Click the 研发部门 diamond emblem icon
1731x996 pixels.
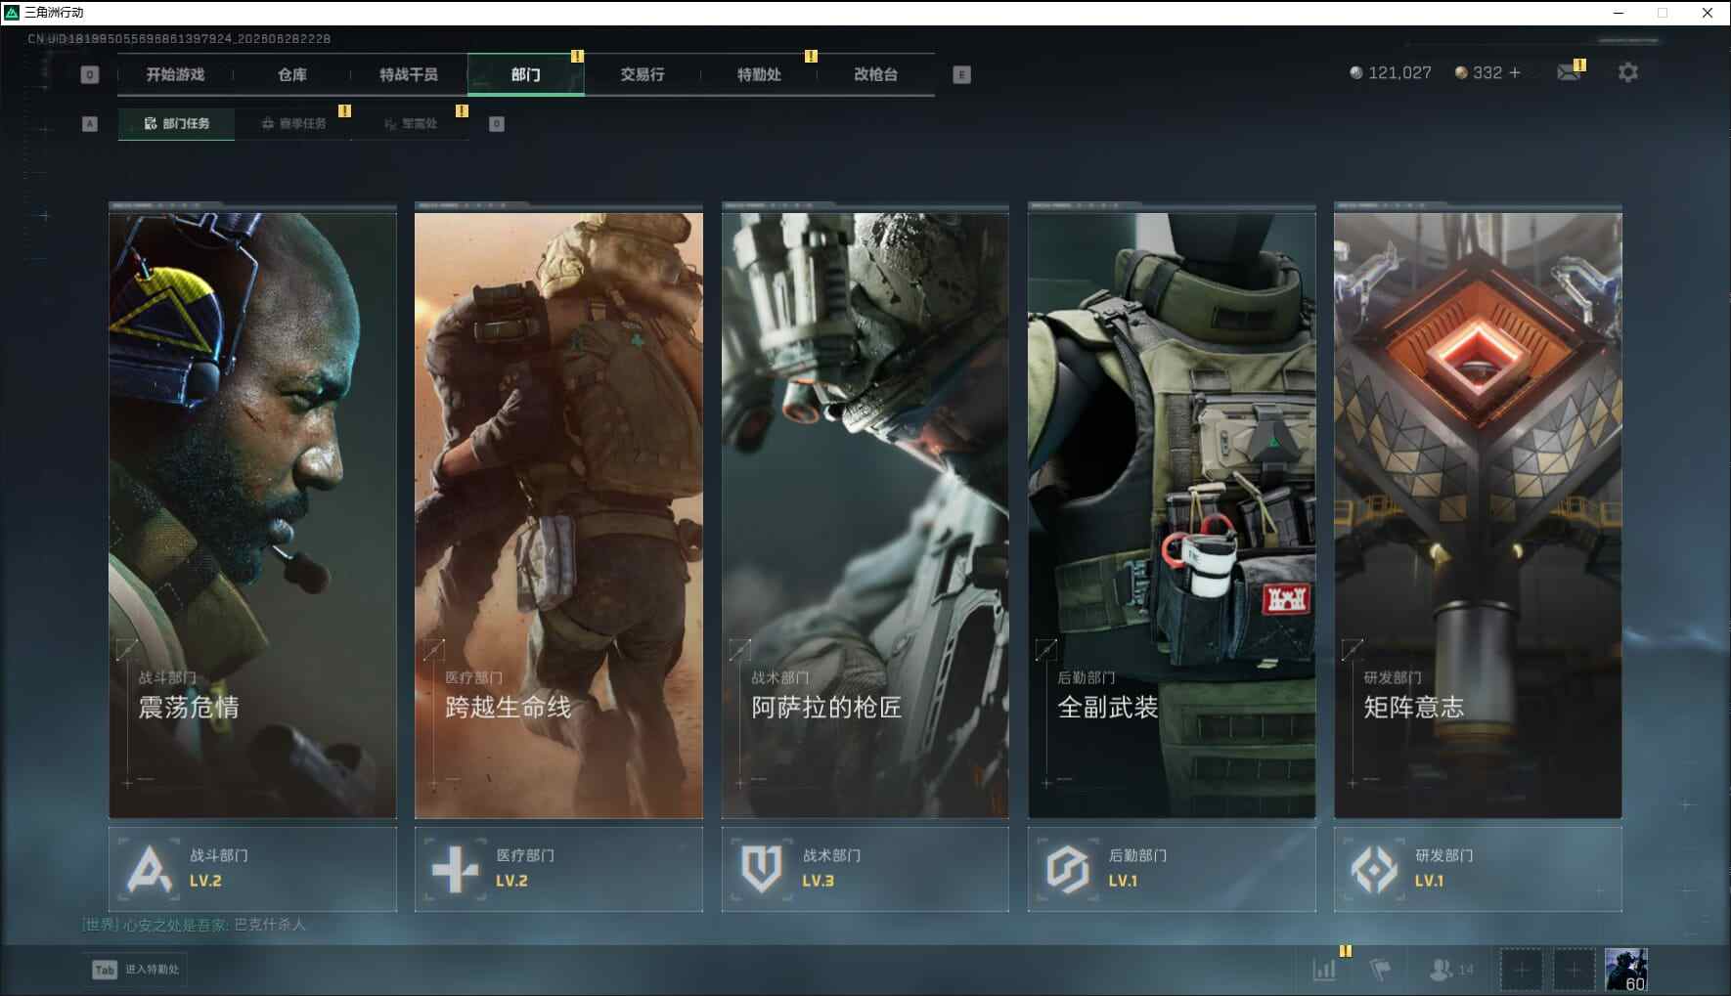click(x=1374, y=869)
